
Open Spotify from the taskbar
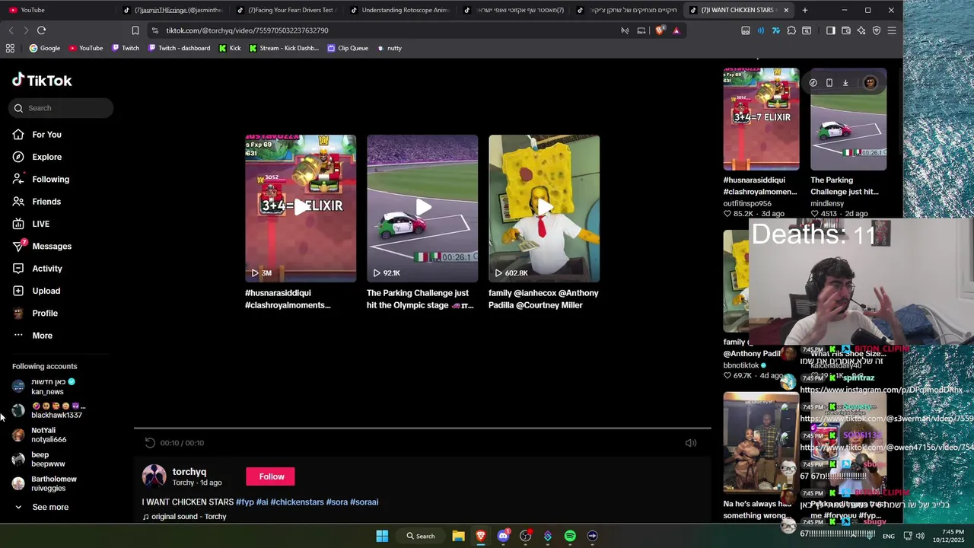click(x=570, y=536)
